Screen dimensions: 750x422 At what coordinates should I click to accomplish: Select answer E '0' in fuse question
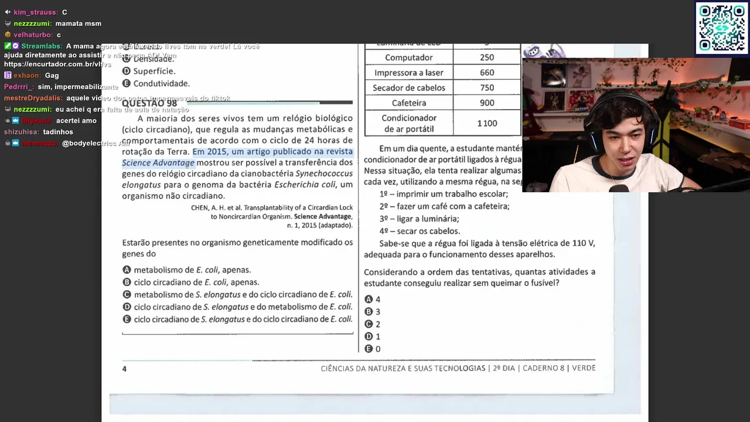372,349
